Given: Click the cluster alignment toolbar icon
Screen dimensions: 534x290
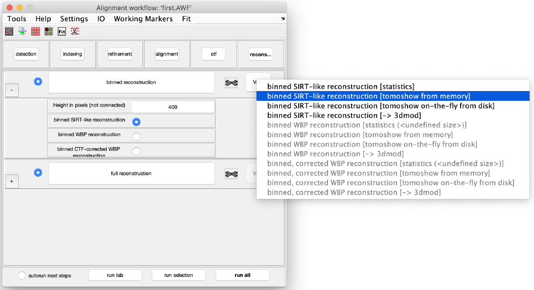Looking at the screenshot, I should point(22,31).
